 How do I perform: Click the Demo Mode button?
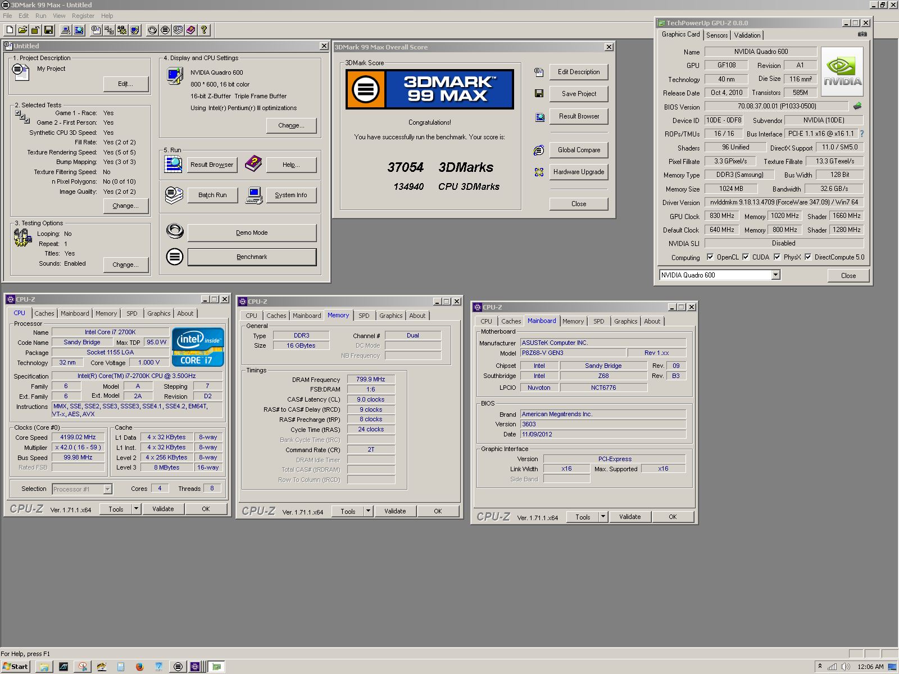click(252, 233)
